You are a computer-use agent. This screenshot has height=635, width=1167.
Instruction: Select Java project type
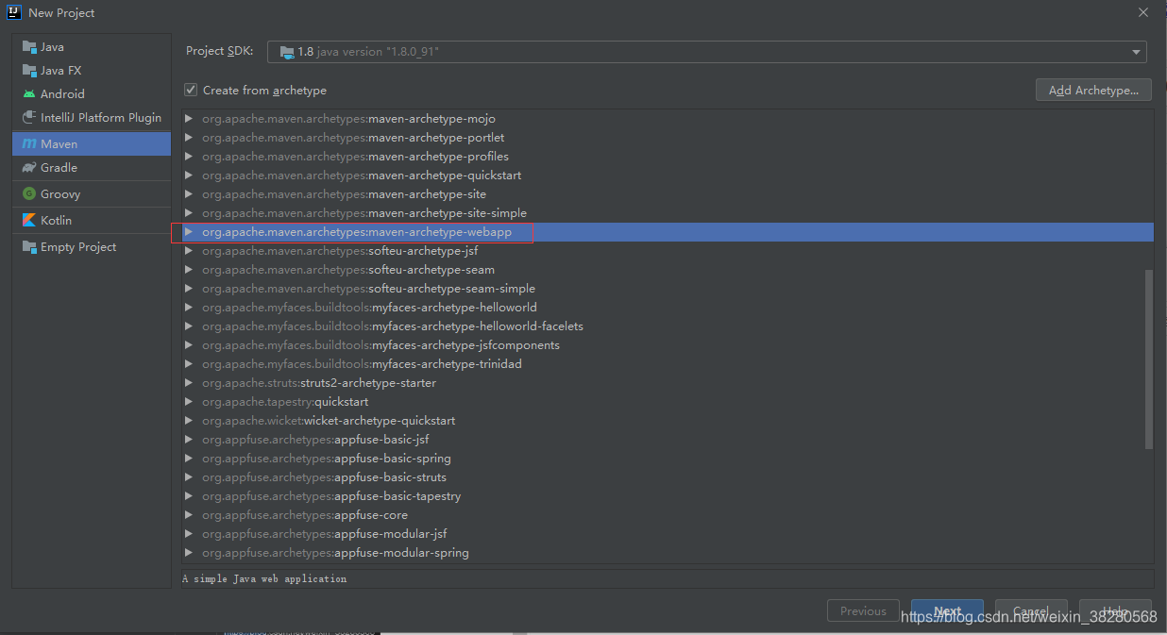[92, 46]
